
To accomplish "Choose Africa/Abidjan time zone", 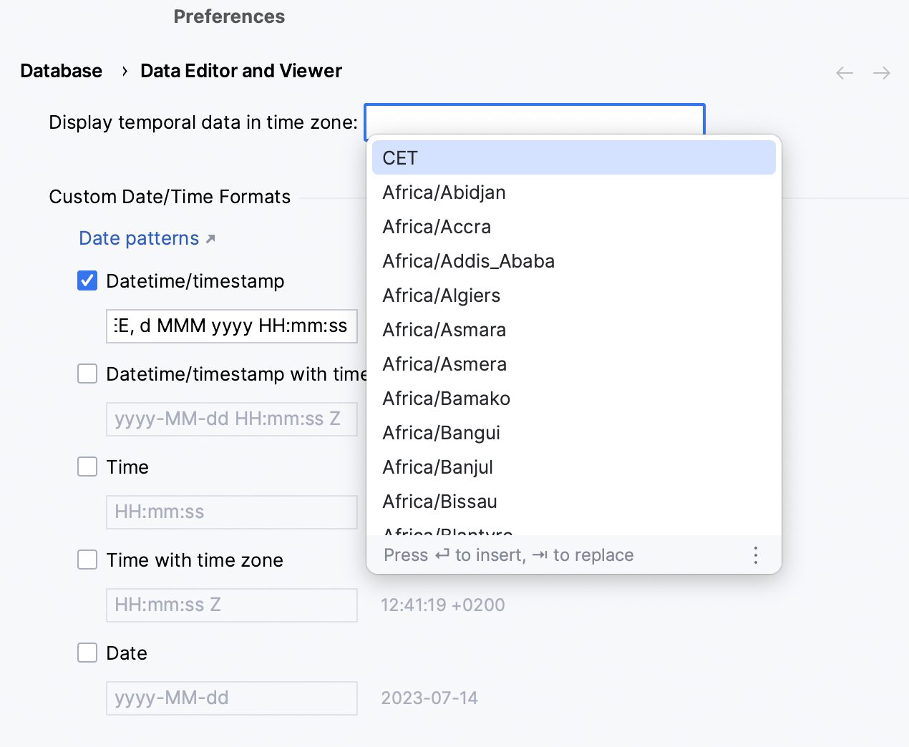I will tap(444, 192).
